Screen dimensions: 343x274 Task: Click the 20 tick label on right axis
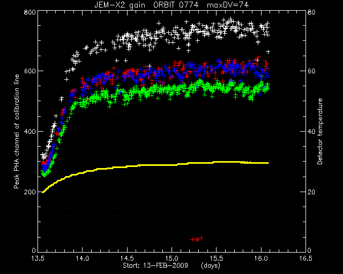coord(311,192)
